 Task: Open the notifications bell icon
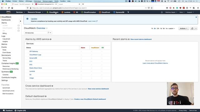point(162,12)
